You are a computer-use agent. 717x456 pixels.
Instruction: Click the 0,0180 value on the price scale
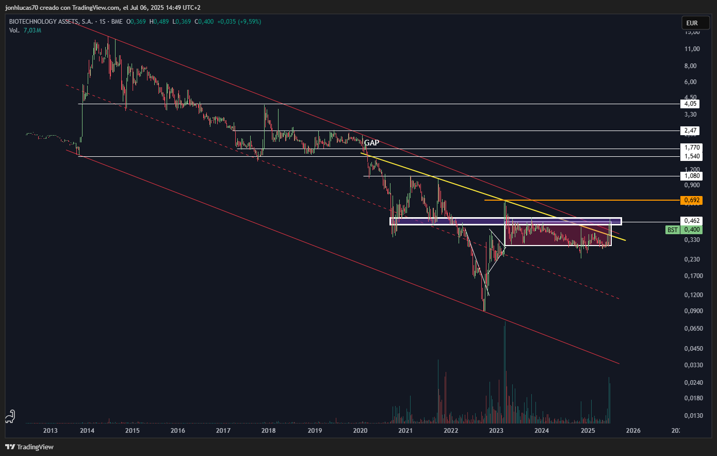694,398
